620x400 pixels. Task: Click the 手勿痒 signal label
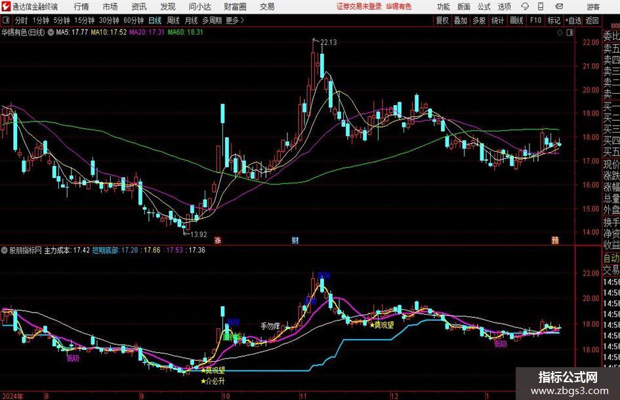[270, 326]
